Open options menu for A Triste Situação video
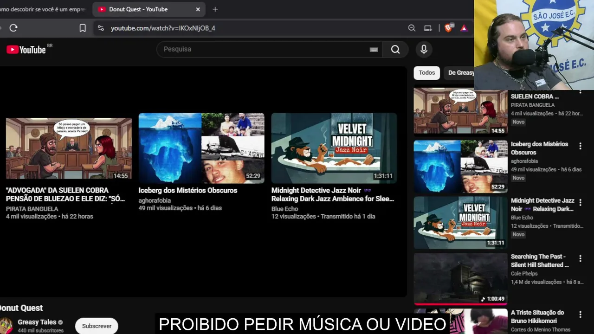The height and width of the screenshot is (334, 594). pyautogui.click(x=580, y=315)
